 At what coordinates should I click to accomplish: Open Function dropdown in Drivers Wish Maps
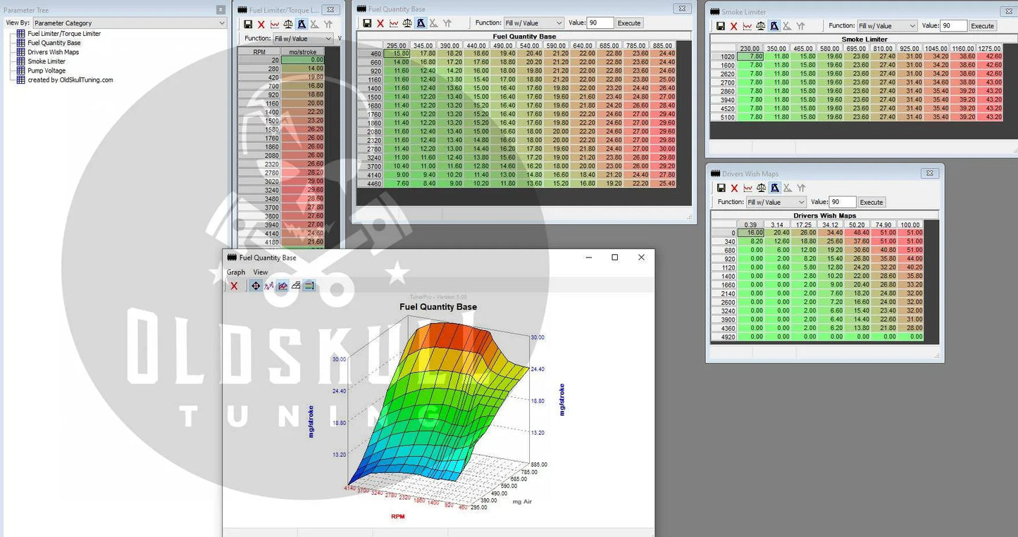click(x=776, y=202)
